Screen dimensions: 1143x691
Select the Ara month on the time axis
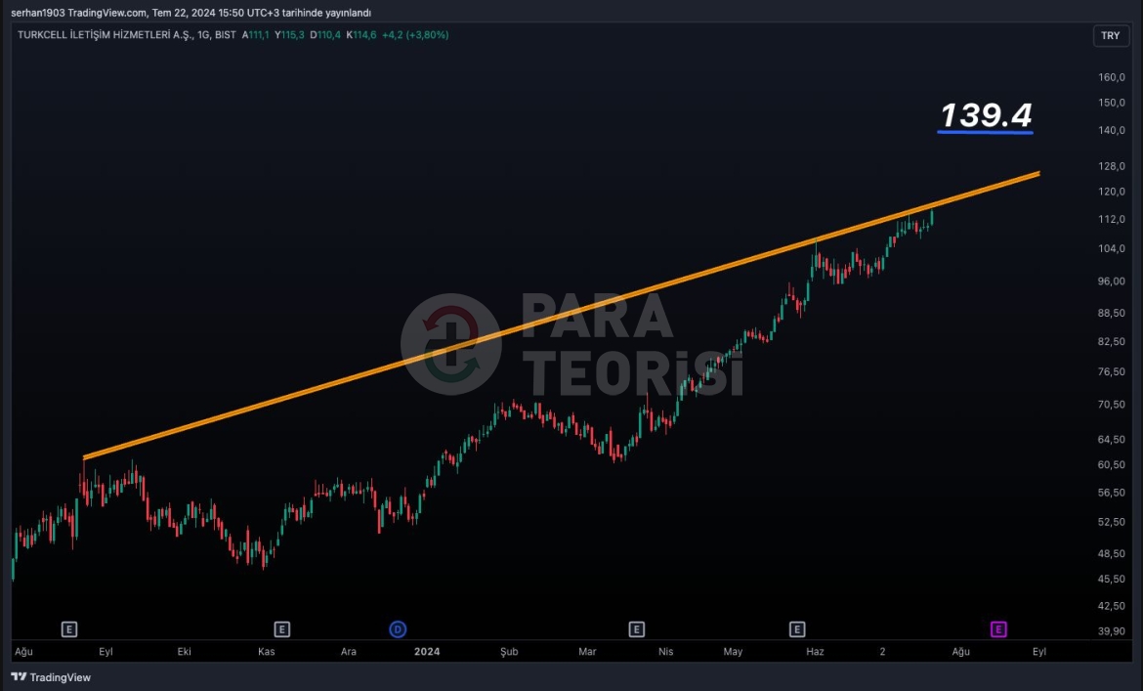pyautogui.click(x=349, y=652)
